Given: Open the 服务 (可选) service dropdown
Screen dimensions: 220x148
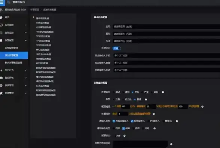Looking at the screenshot, I should pyautogui.click(x=166, y=34).
